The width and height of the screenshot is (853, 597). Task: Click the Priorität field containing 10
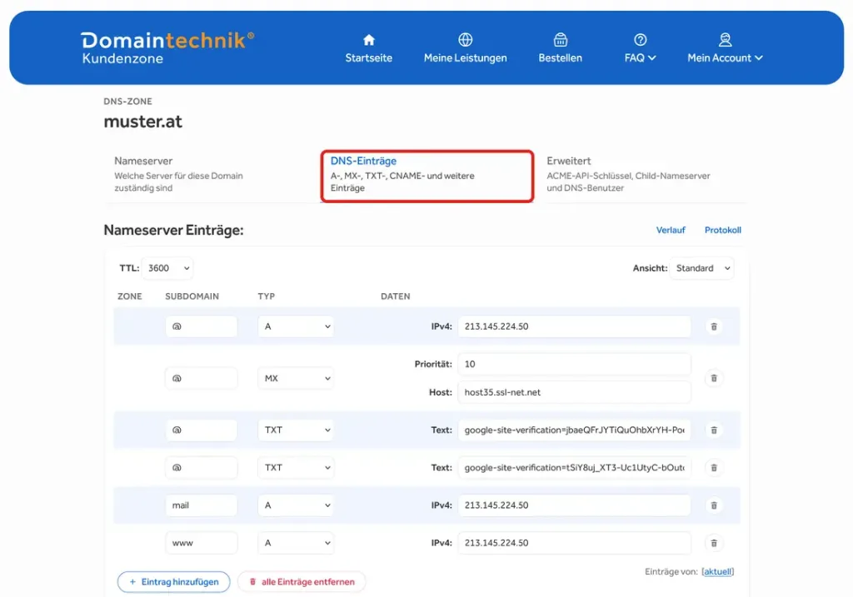tap(574, 364)
